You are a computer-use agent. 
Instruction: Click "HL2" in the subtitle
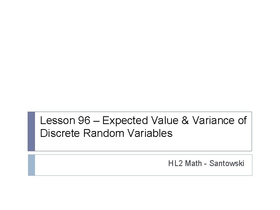175,163
